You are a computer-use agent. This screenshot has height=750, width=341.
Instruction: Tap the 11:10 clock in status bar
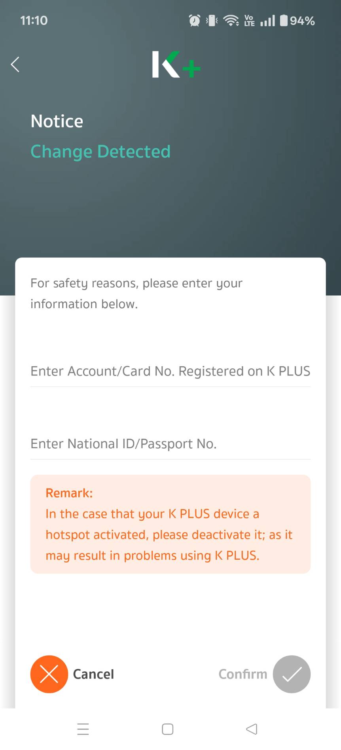click(34, 21)
